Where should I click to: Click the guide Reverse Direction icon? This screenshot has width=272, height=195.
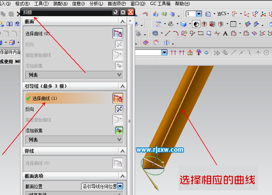119,109
